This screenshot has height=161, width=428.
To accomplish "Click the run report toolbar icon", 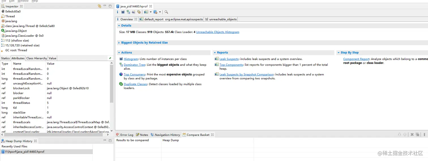I will coord(146,12).
